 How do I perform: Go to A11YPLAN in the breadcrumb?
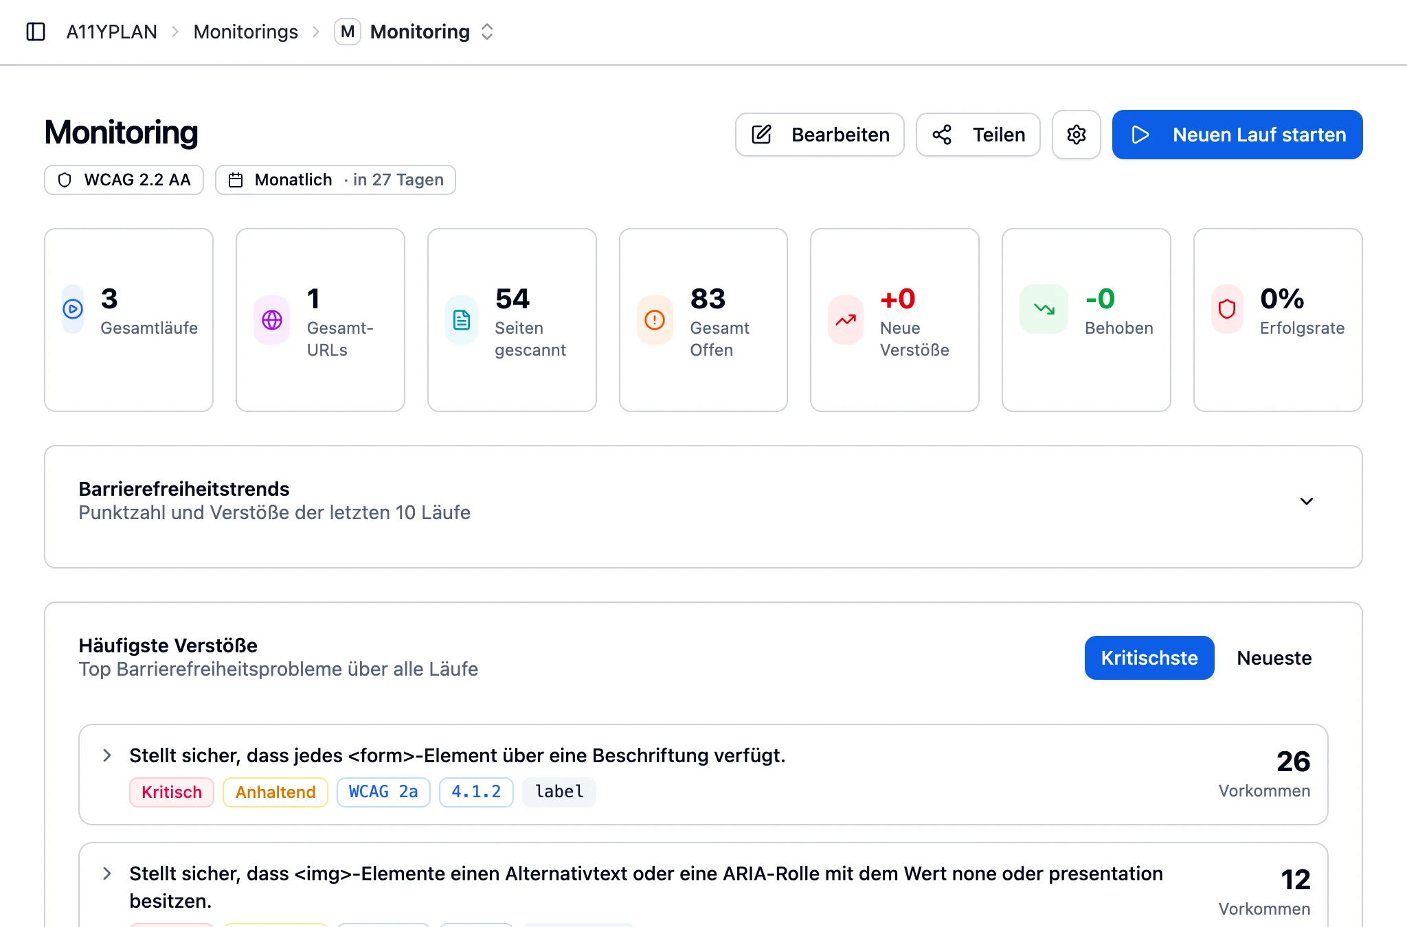[x=111, y=32]
